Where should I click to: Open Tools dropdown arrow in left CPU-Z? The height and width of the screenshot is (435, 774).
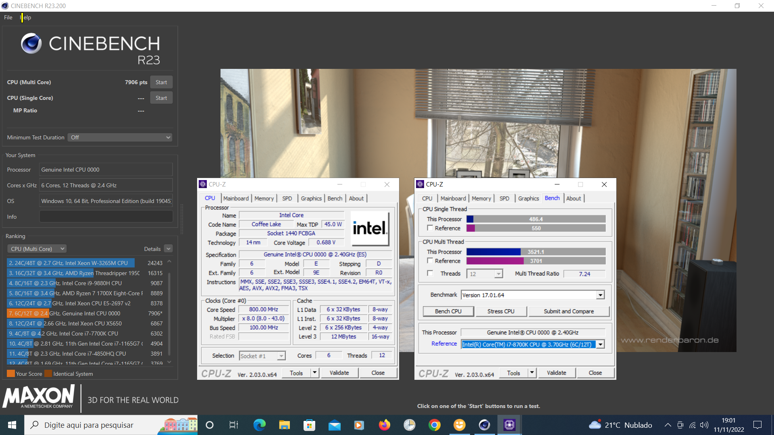click(314, 373)
